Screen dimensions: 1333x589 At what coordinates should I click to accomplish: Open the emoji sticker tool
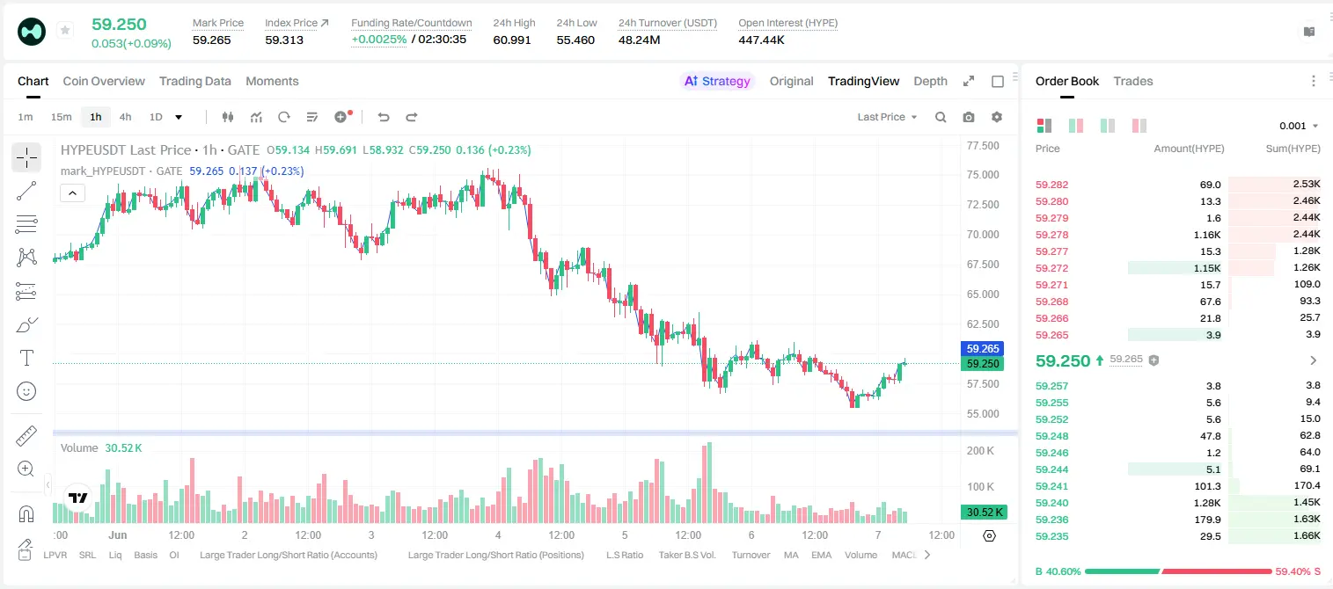pos(26,391)
